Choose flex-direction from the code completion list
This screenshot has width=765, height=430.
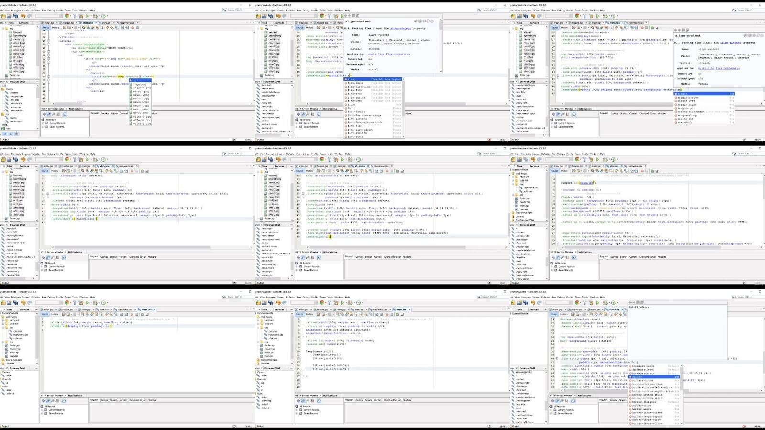pyautogui.click(x=359, y=87)
